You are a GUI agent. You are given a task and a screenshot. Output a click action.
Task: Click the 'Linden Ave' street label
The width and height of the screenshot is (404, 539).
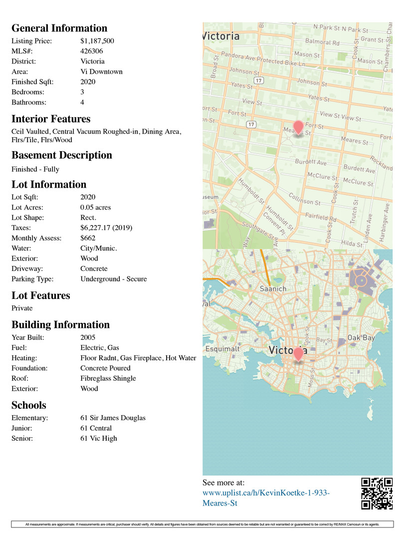click(368, 228)
